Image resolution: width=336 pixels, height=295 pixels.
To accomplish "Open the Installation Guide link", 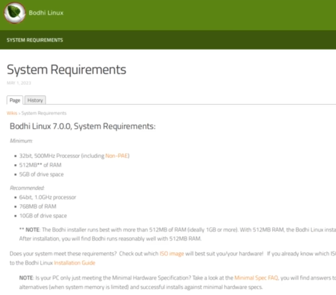I will click(75, 263).
